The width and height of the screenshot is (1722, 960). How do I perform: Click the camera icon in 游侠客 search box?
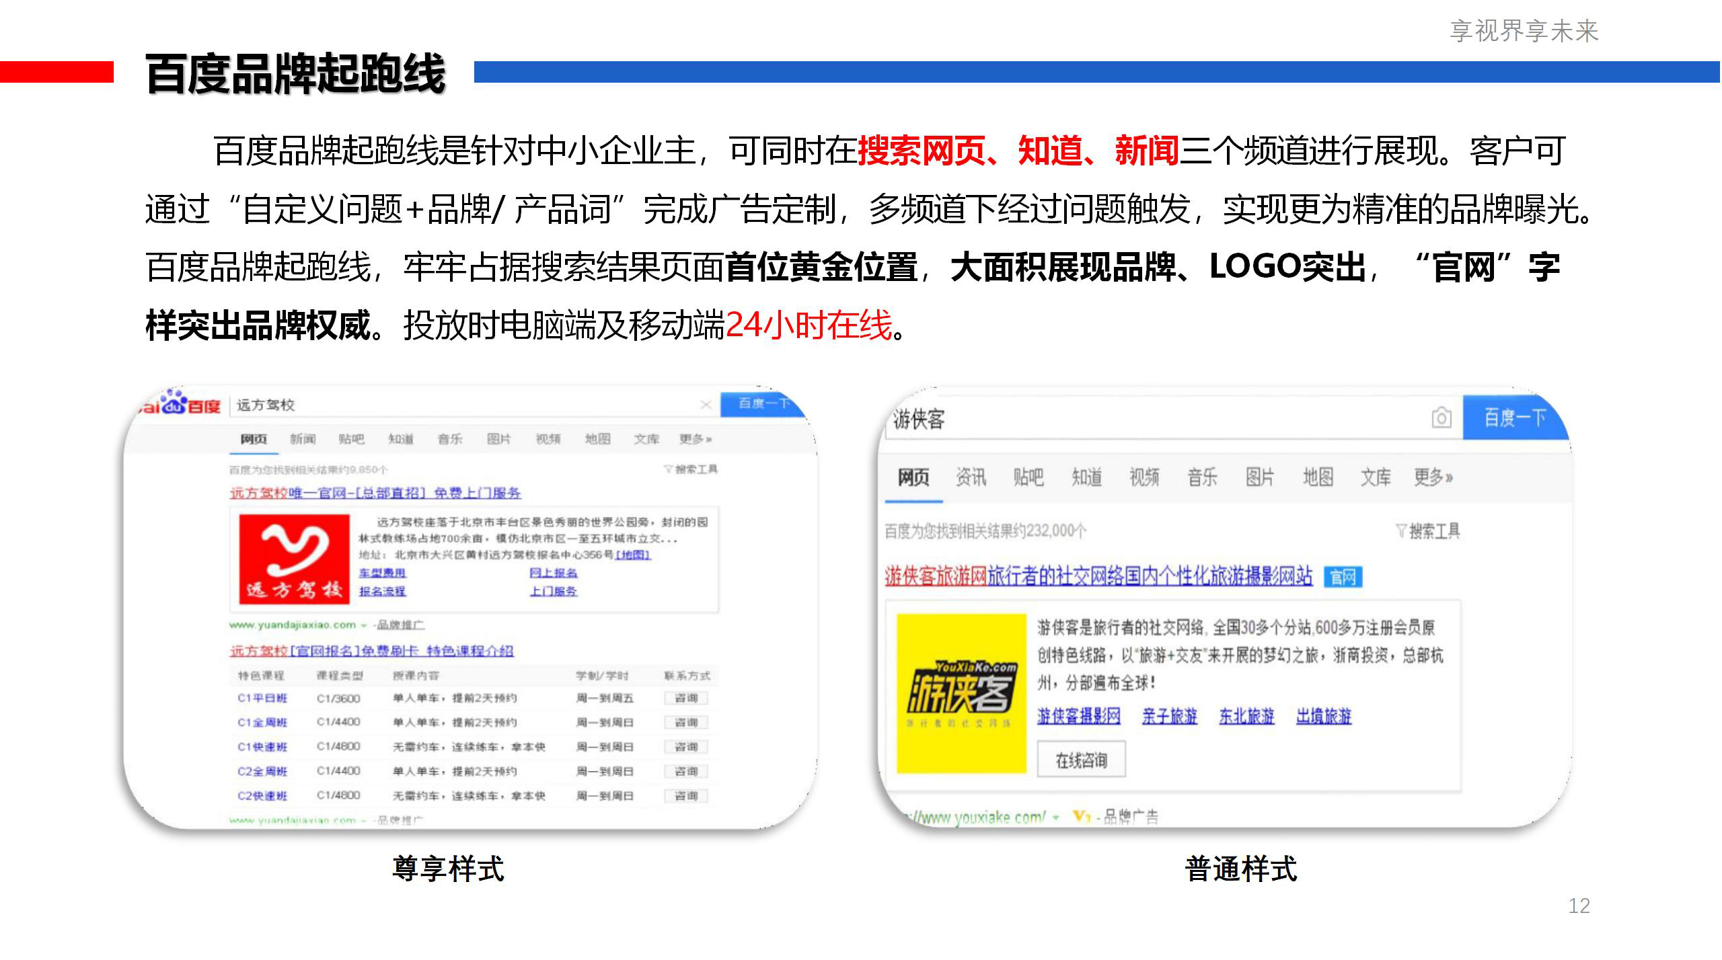pyautogui.click(x=1441, y=418)
